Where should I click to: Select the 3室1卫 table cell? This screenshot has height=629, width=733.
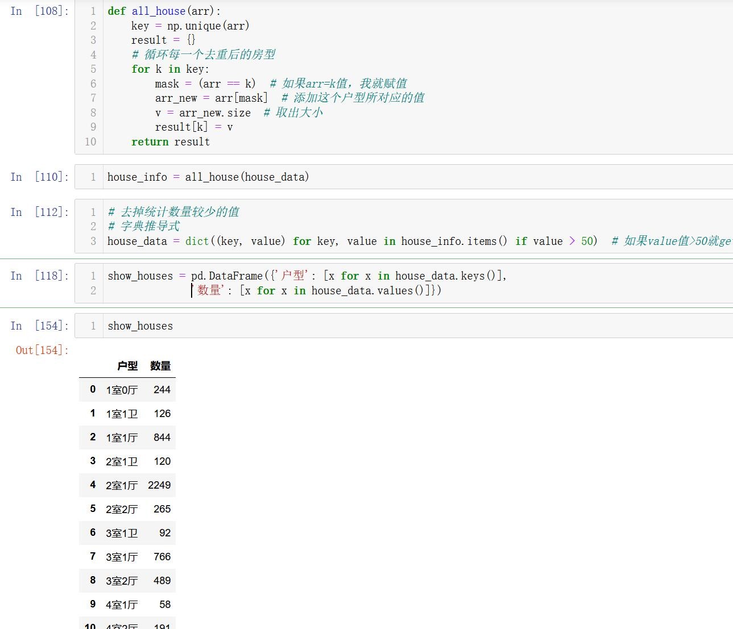(122, 533)
